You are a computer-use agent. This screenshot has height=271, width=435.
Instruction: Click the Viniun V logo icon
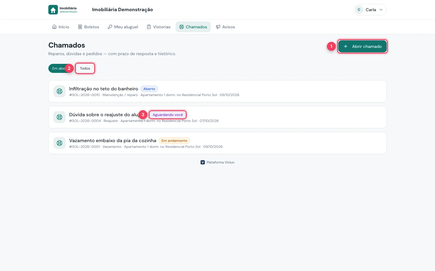tap(203, 162)
